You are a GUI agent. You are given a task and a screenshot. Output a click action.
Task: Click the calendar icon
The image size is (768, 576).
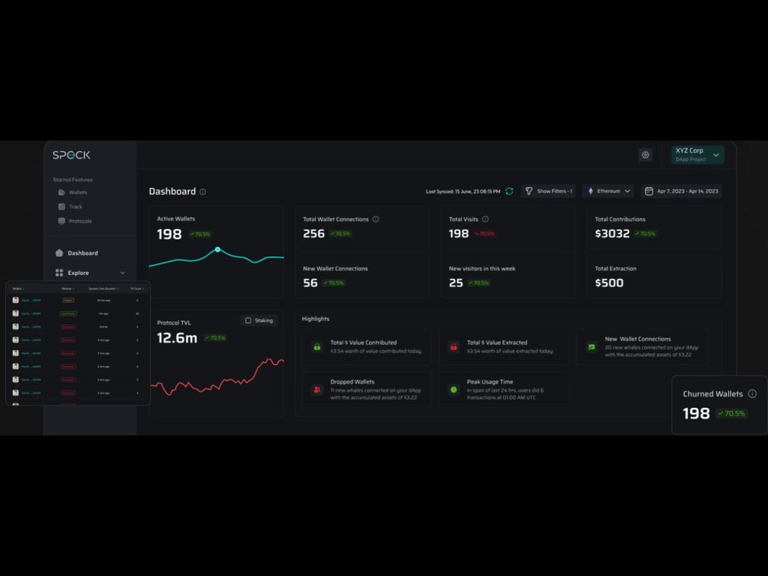coord(649,191)
